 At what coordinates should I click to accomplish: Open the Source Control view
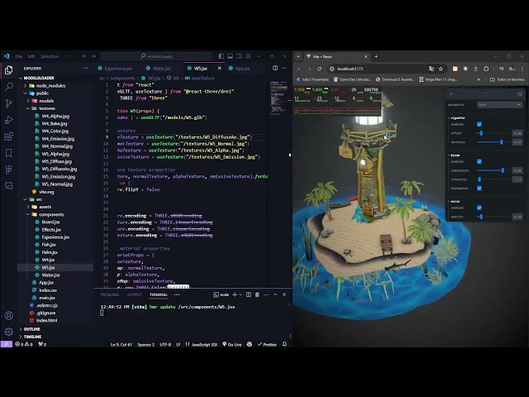(x=9, y=103)
